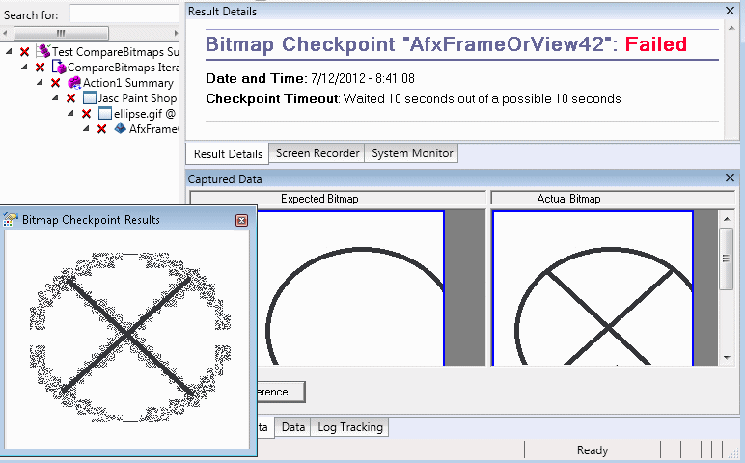The height and width of the screenshot is (463, 745).
Task: Click the Action1 Summary node icon
Action: 74,83
